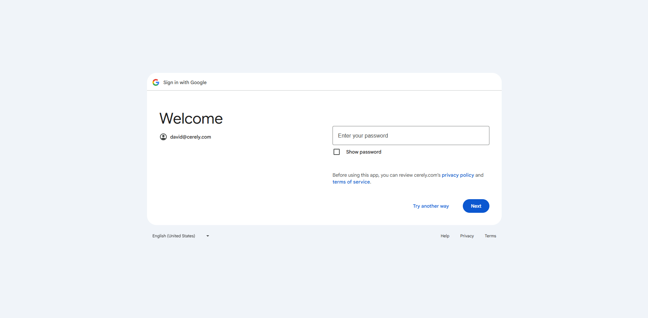This screenshot has width=648, height=318.
Task: Click the david@cerely.com account email
Action: tap(191, 137)
